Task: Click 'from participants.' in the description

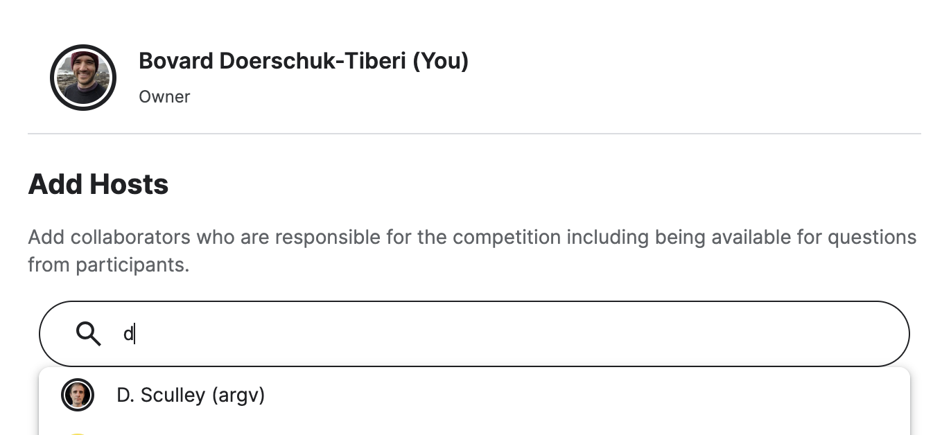Action: 108,265
